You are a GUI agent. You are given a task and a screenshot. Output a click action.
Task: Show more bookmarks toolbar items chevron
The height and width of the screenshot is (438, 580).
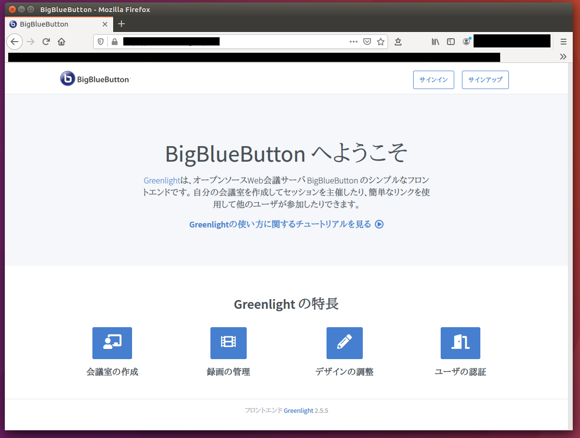[x=563, y=57]
